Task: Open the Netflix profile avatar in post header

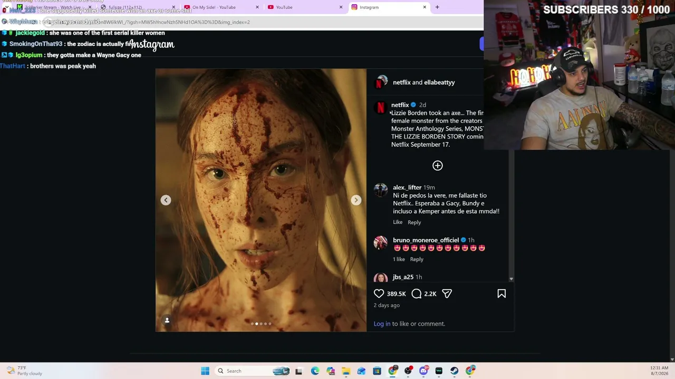Action: 381,83
